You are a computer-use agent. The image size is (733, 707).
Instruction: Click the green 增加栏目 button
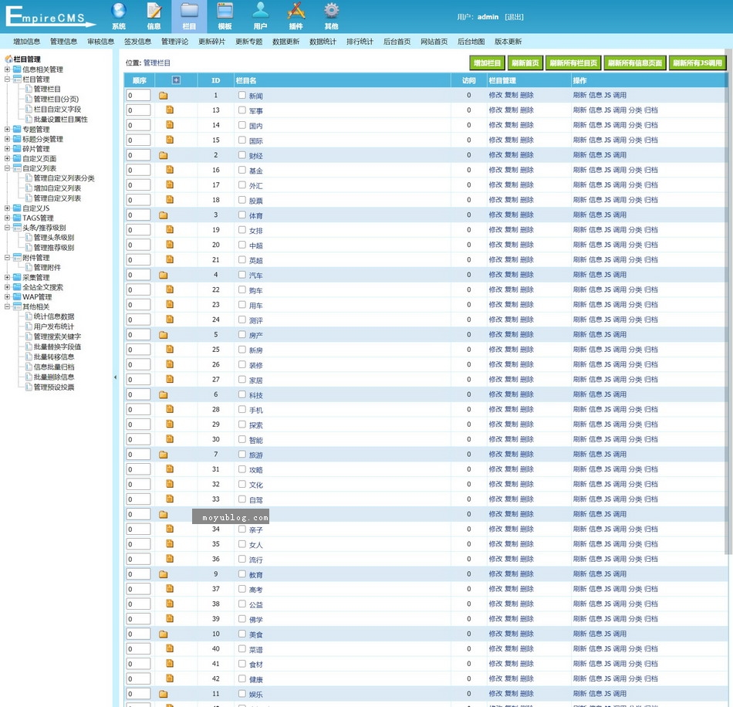[x=487, y=63]
